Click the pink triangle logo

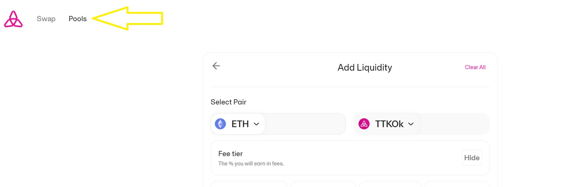click(13, 19)
